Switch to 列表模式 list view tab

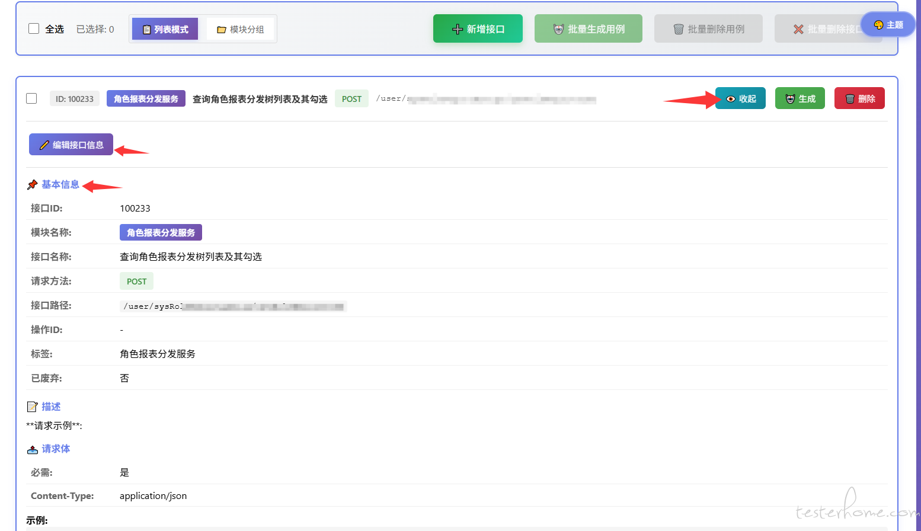(x=165, y=29)
